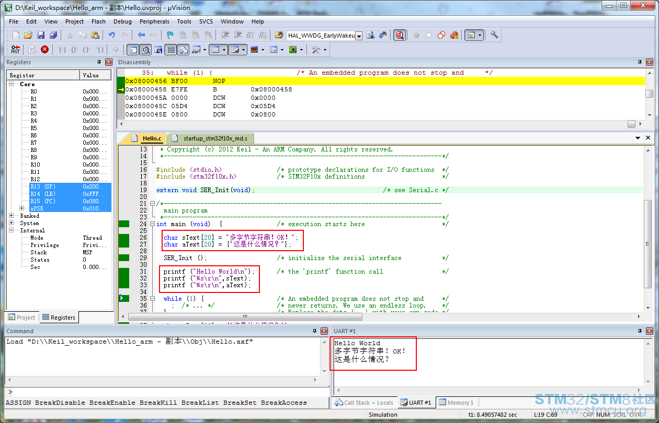
Task: Close the Registers panel
Action: (108, 62)
